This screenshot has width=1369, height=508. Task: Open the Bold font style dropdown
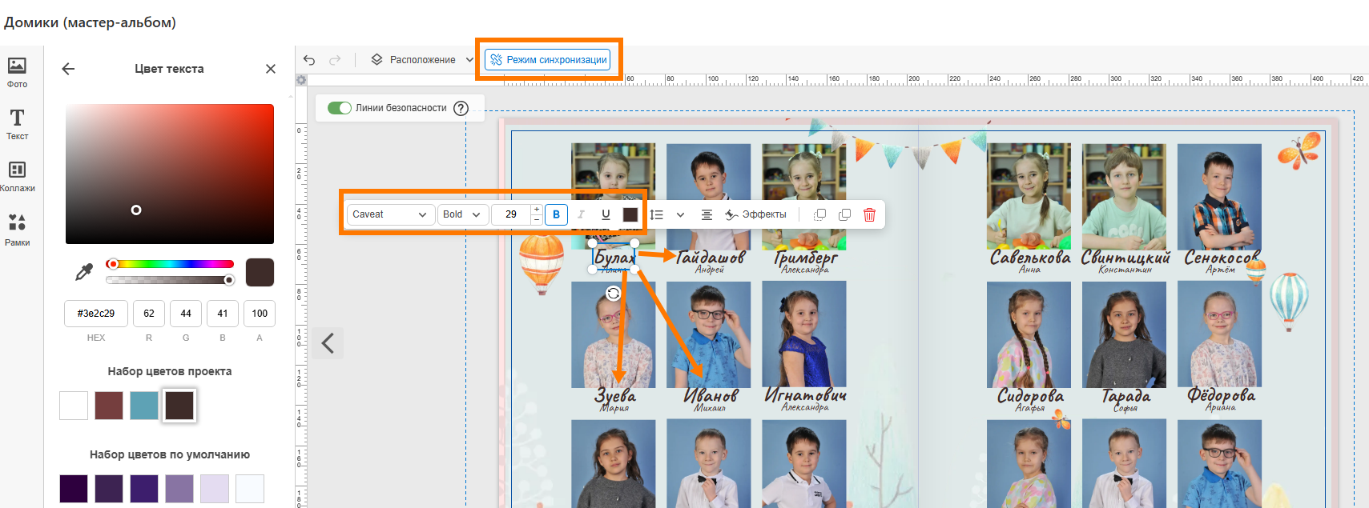[462, 214]
